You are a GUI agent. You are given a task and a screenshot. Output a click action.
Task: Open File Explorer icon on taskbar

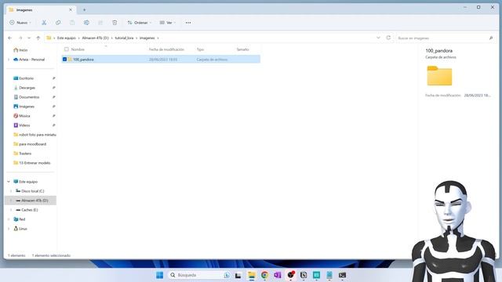click(x=252, y=275)
